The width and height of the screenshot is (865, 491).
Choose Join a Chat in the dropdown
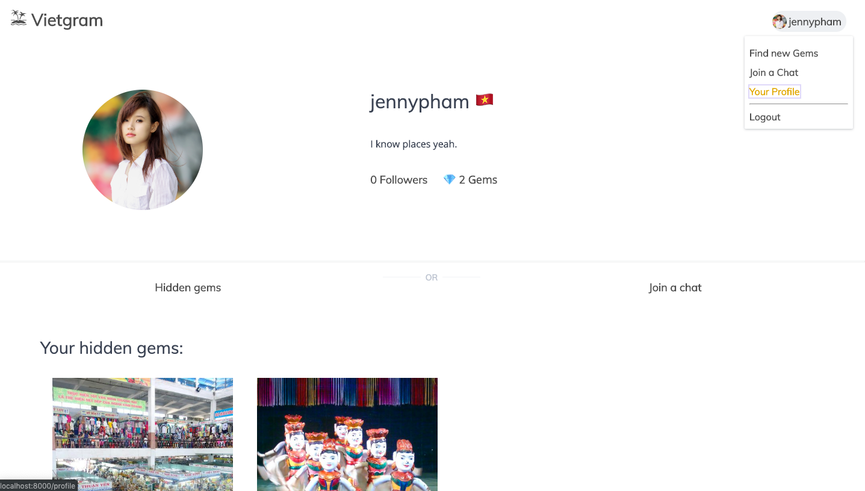click(774, 72)
